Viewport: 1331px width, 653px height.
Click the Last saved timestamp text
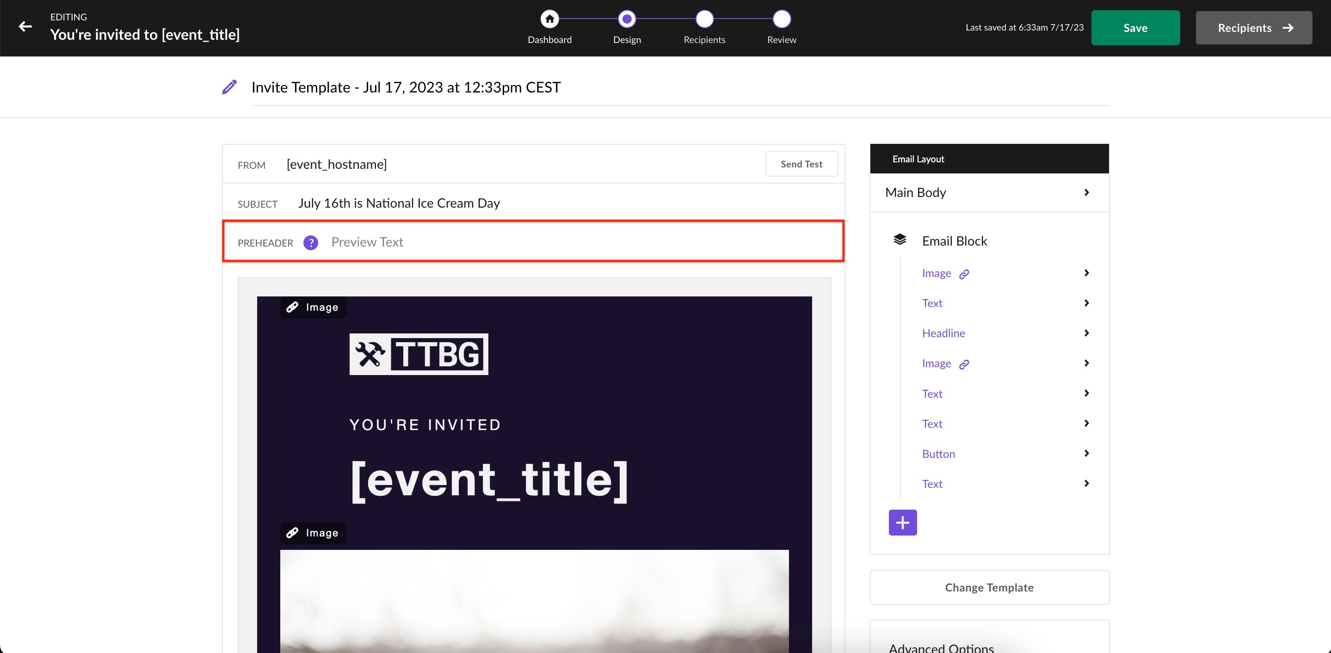coord(1024,27)
